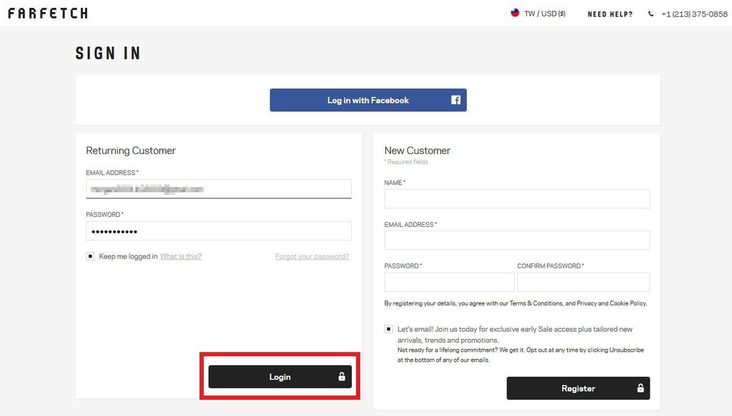Click the Facebook icon on the login button
The height and width of the screenshot is (416, 732).
click(455, 100)
